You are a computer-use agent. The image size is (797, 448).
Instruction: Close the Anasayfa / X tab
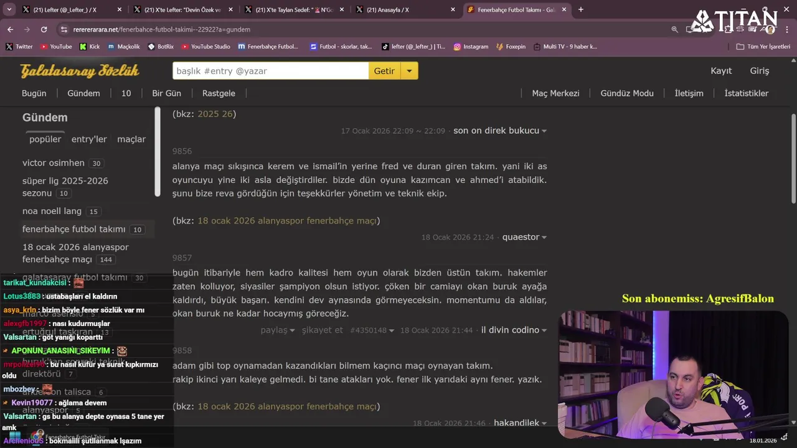pyautogui.click(x=453, y=10)
